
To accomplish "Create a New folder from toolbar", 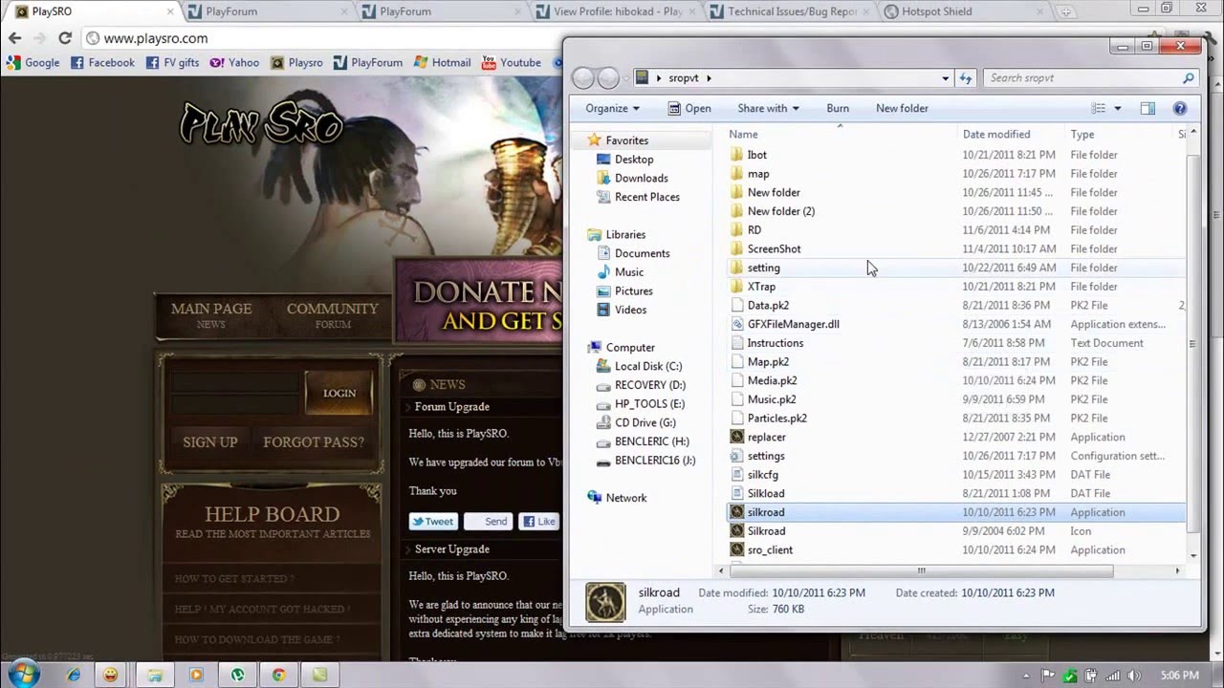I will coord(902,108).
